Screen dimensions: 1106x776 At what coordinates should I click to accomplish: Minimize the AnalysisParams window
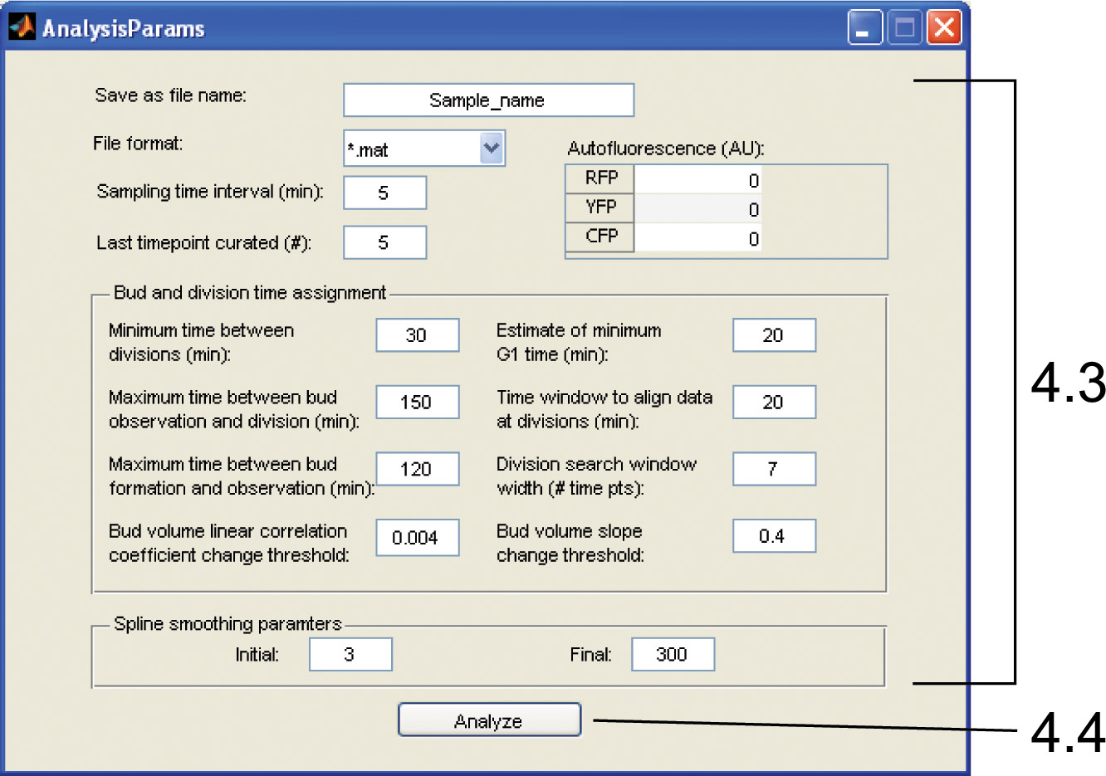coord(864,27)
